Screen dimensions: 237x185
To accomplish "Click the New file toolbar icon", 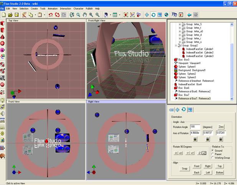I will point(4,15).
